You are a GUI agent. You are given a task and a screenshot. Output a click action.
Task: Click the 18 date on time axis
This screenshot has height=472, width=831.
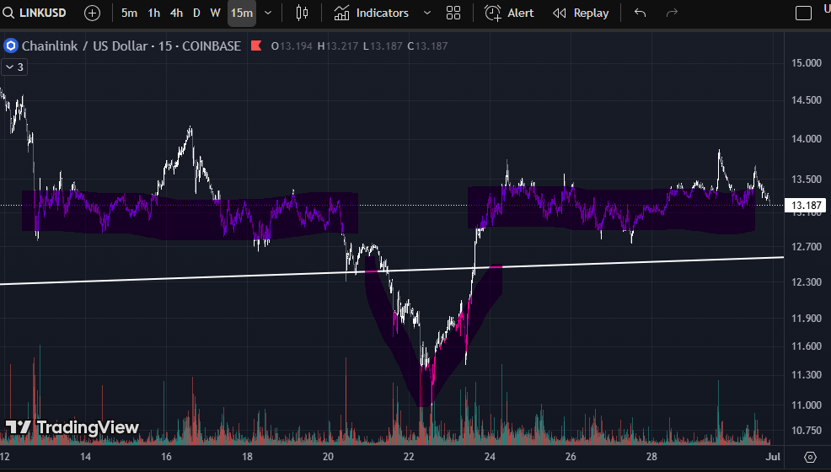pos(247,457)
